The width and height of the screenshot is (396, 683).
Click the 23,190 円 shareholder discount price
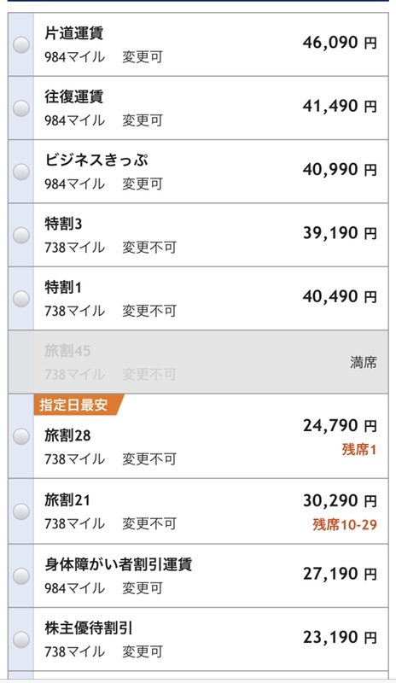click(340, 638)
